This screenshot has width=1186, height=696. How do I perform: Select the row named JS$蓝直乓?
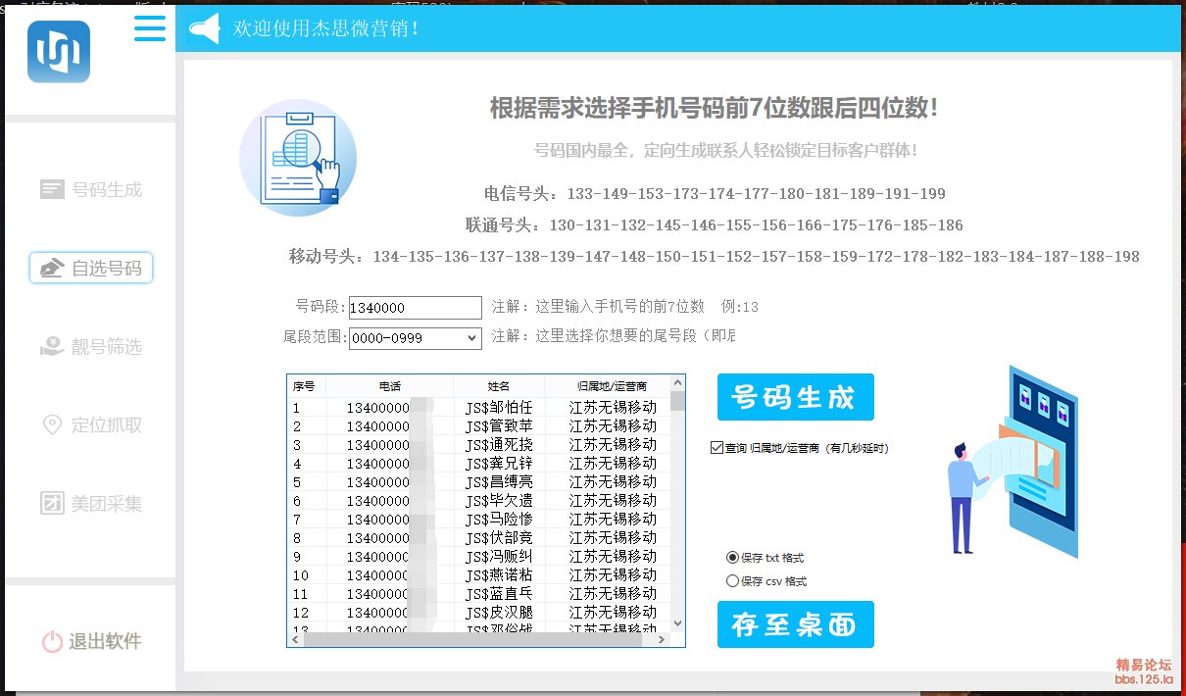tap(479, 594)
